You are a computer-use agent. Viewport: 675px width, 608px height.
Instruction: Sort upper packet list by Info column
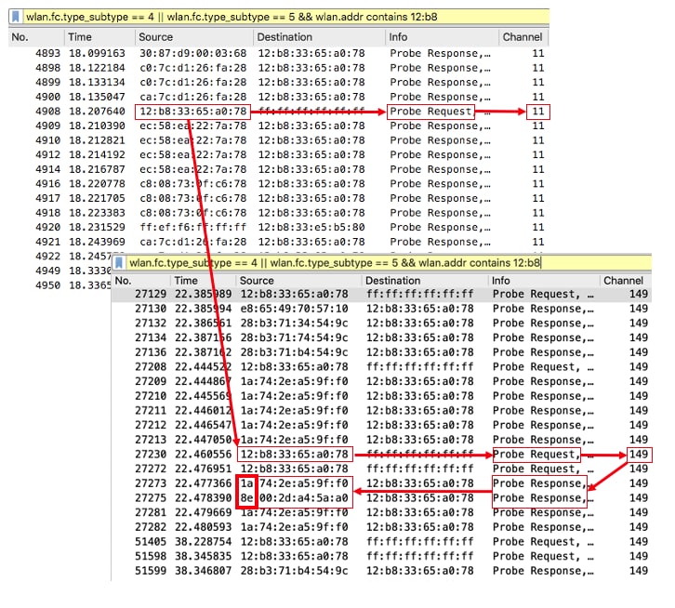(x=443, y=37)
